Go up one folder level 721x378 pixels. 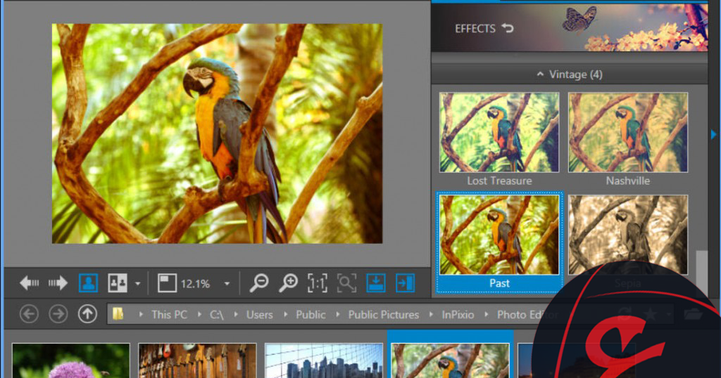click(x=87, y=314)
